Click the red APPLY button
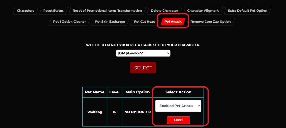Screen dimensions: 286x128 pyautogui.click(x=178, y=120)
